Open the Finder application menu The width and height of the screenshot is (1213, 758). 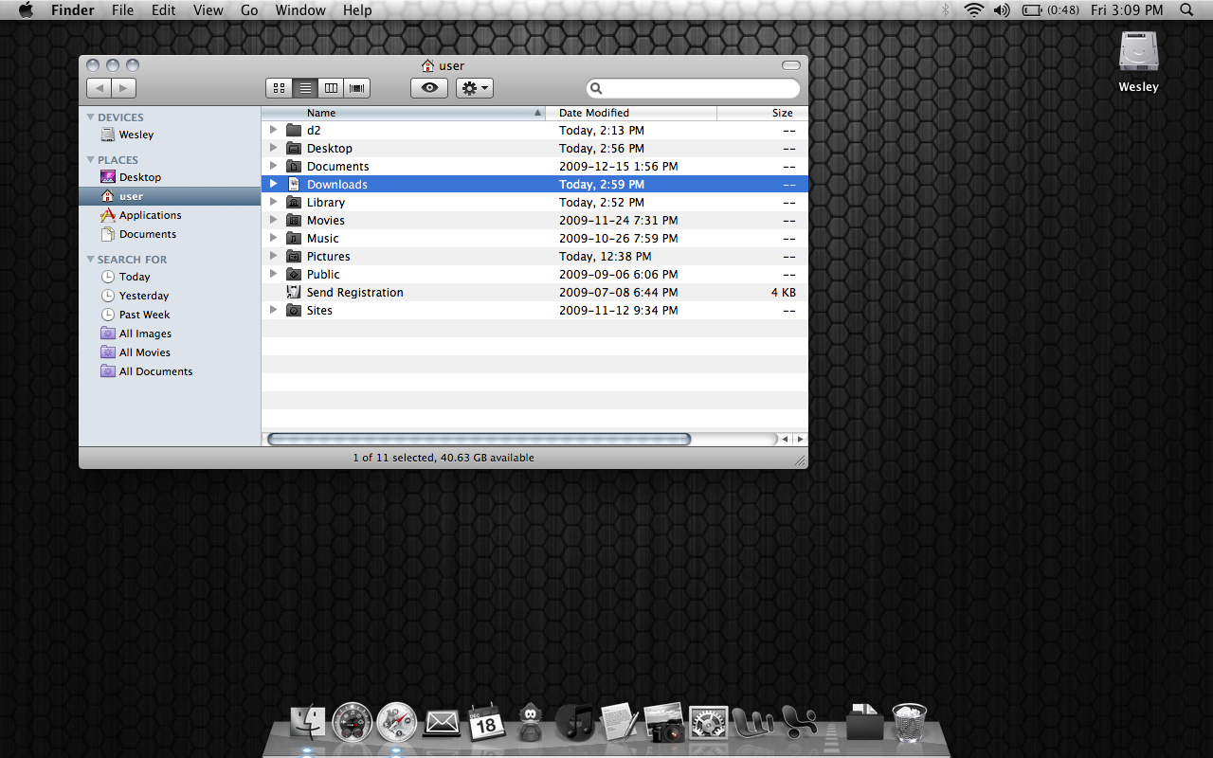point(72,10)
